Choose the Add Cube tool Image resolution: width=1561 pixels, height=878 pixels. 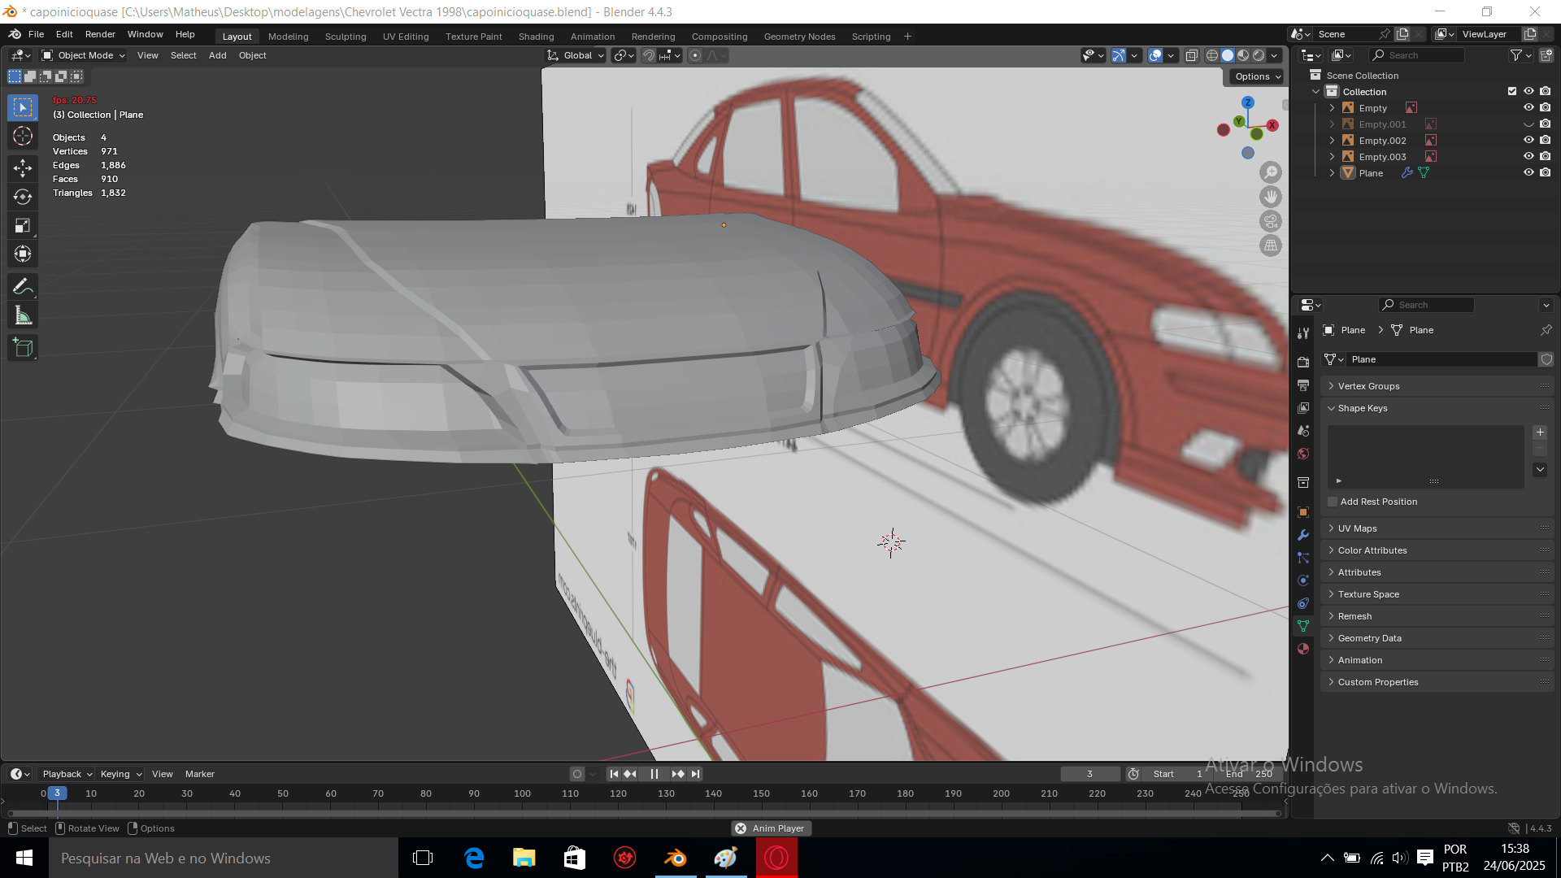(x=23, y=348)
